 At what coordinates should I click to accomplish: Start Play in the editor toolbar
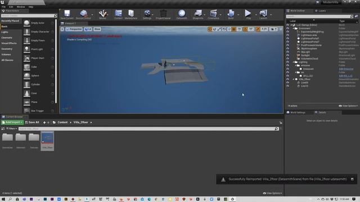click(x=248, y=14)
